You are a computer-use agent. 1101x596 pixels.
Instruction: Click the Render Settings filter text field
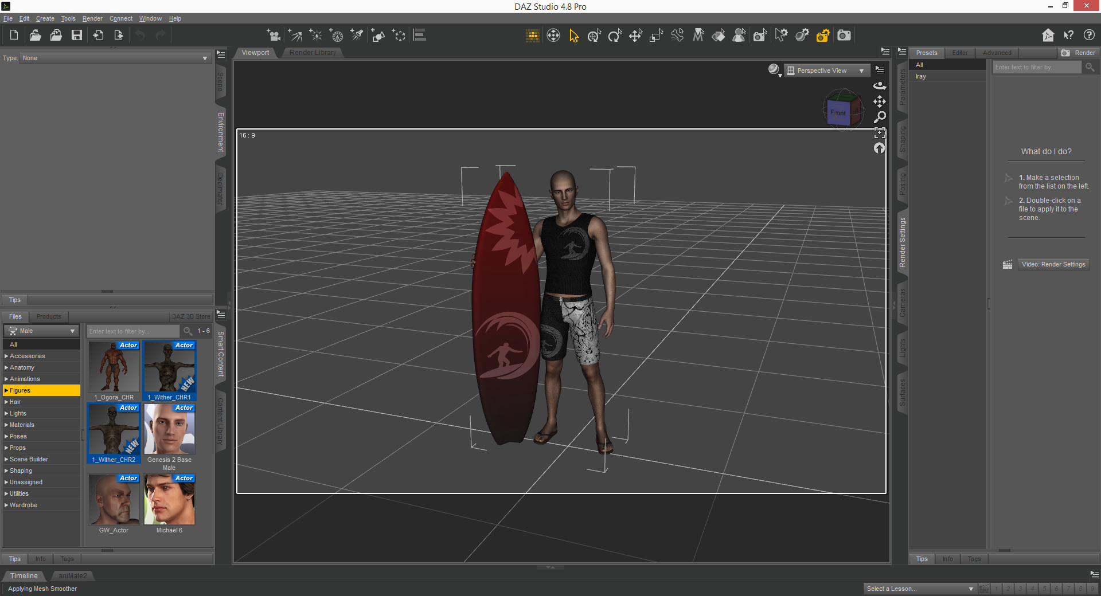coord(1037,67)
